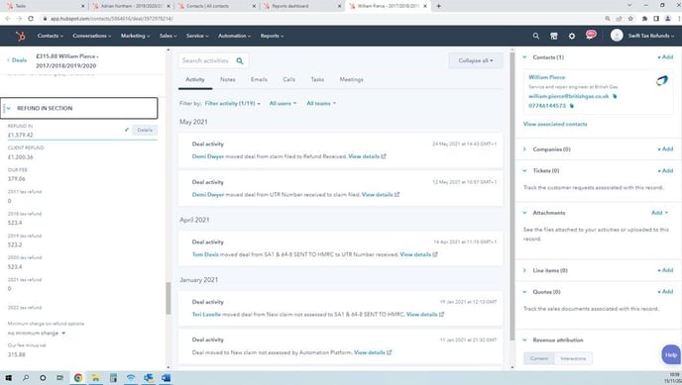682x385 pixels.
Task: Open the Settings gear icon
Action: tap(572, 36)
